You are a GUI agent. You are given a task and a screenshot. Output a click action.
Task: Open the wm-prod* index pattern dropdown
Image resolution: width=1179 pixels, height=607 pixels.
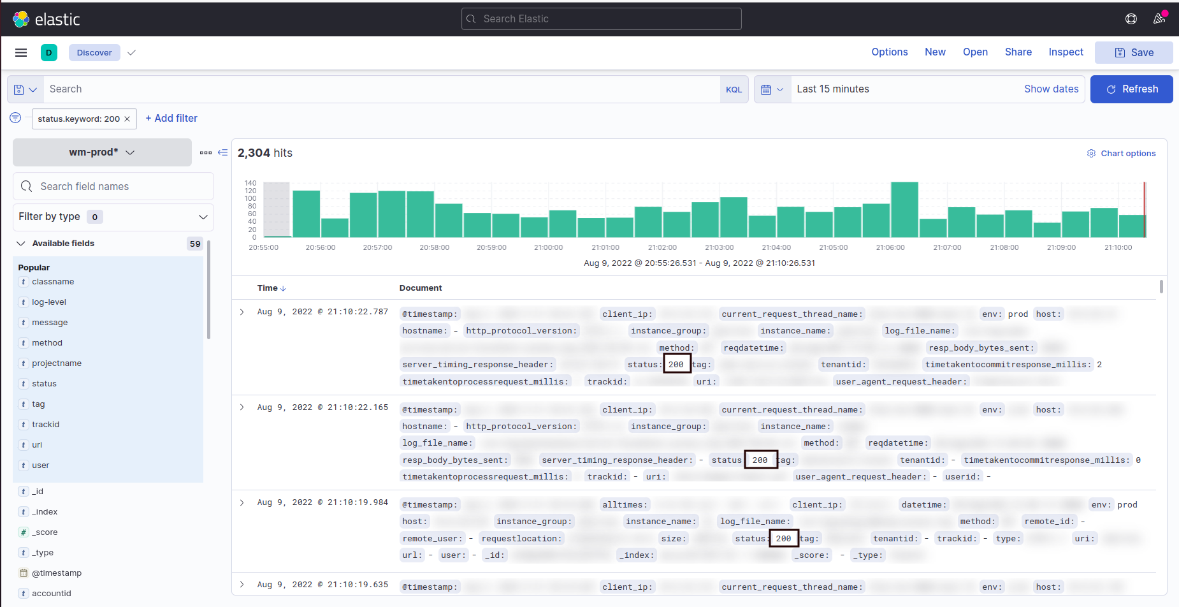pyautogui.click(x=102, y=152)
